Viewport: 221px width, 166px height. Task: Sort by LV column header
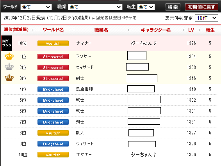click(x=191, y=30)
